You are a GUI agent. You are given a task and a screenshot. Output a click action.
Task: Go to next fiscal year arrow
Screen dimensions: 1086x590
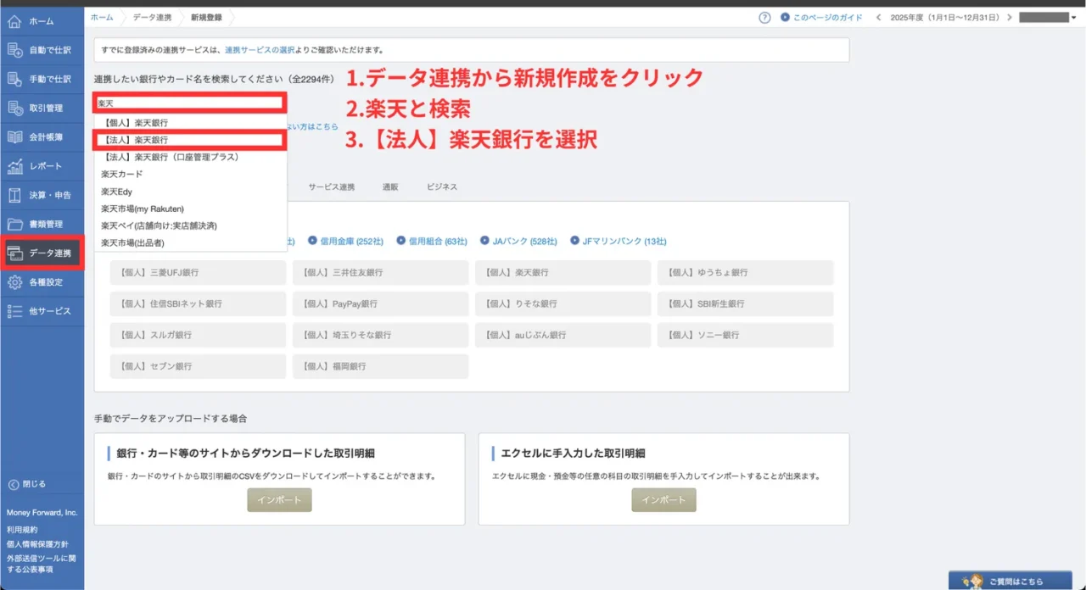(1007, 17)
